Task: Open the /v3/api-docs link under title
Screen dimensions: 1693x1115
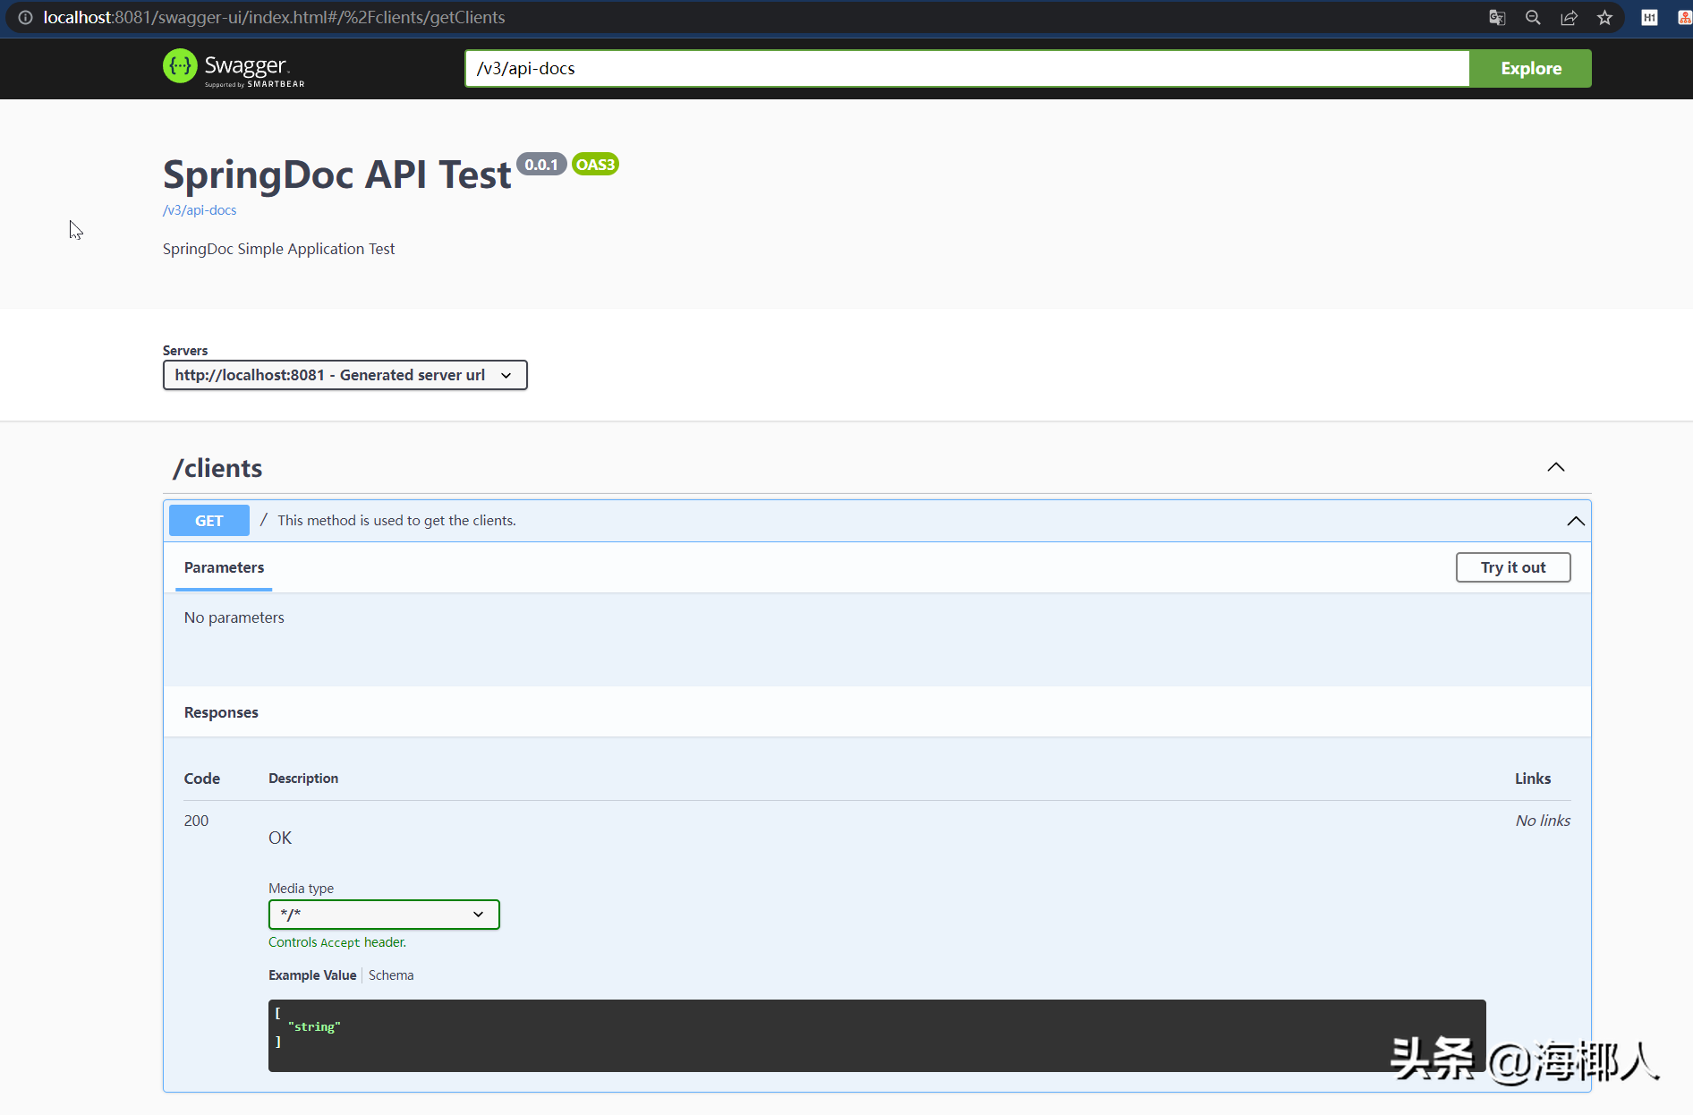Action: (200, 210)
